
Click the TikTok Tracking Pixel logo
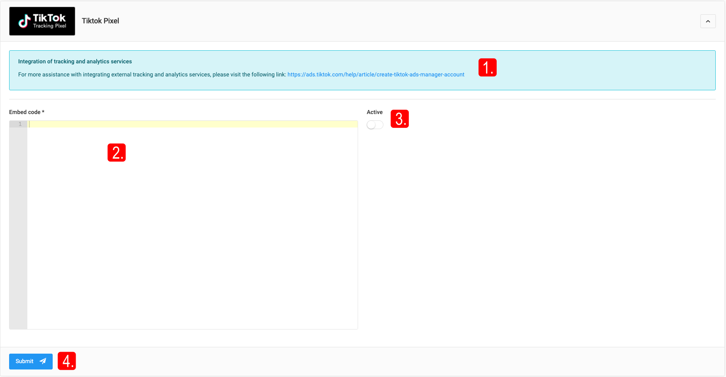coord(42,21)
